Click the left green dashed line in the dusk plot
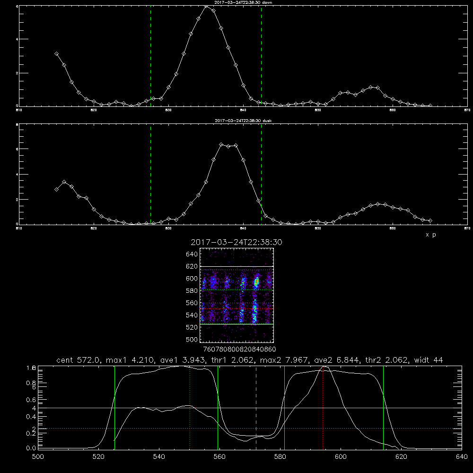Viewport: 473px width, 473px height. (x=150, y=175)
